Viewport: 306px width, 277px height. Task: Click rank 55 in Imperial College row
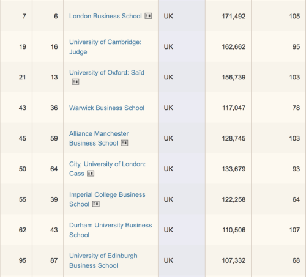coord(23,199)
